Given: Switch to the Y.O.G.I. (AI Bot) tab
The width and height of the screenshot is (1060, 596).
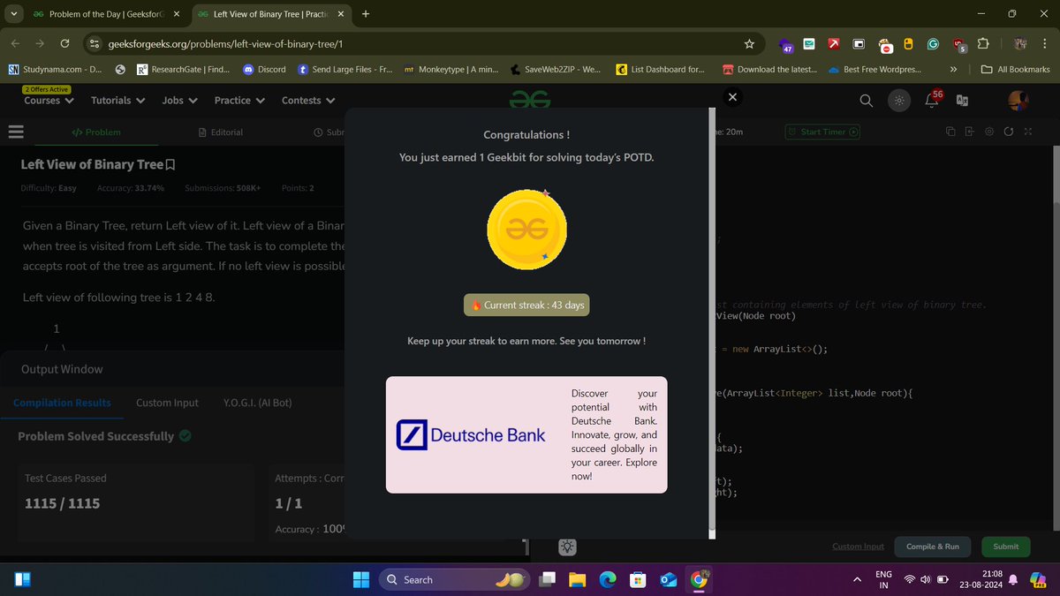Looking at the screenshot, I should [258, 403].
